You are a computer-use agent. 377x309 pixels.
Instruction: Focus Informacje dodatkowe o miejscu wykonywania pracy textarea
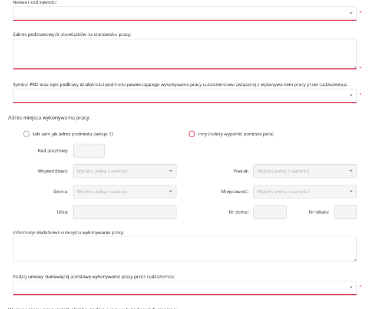point(184,248)
